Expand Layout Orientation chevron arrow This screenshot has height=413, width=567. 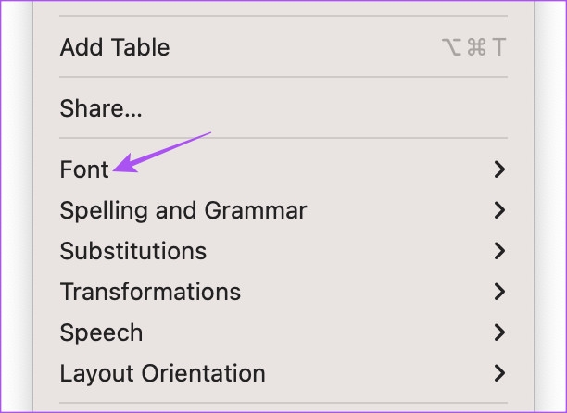tap(500, 373)
